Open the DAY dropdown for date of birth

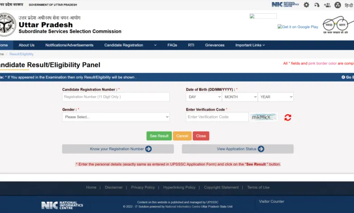[204, 97]
